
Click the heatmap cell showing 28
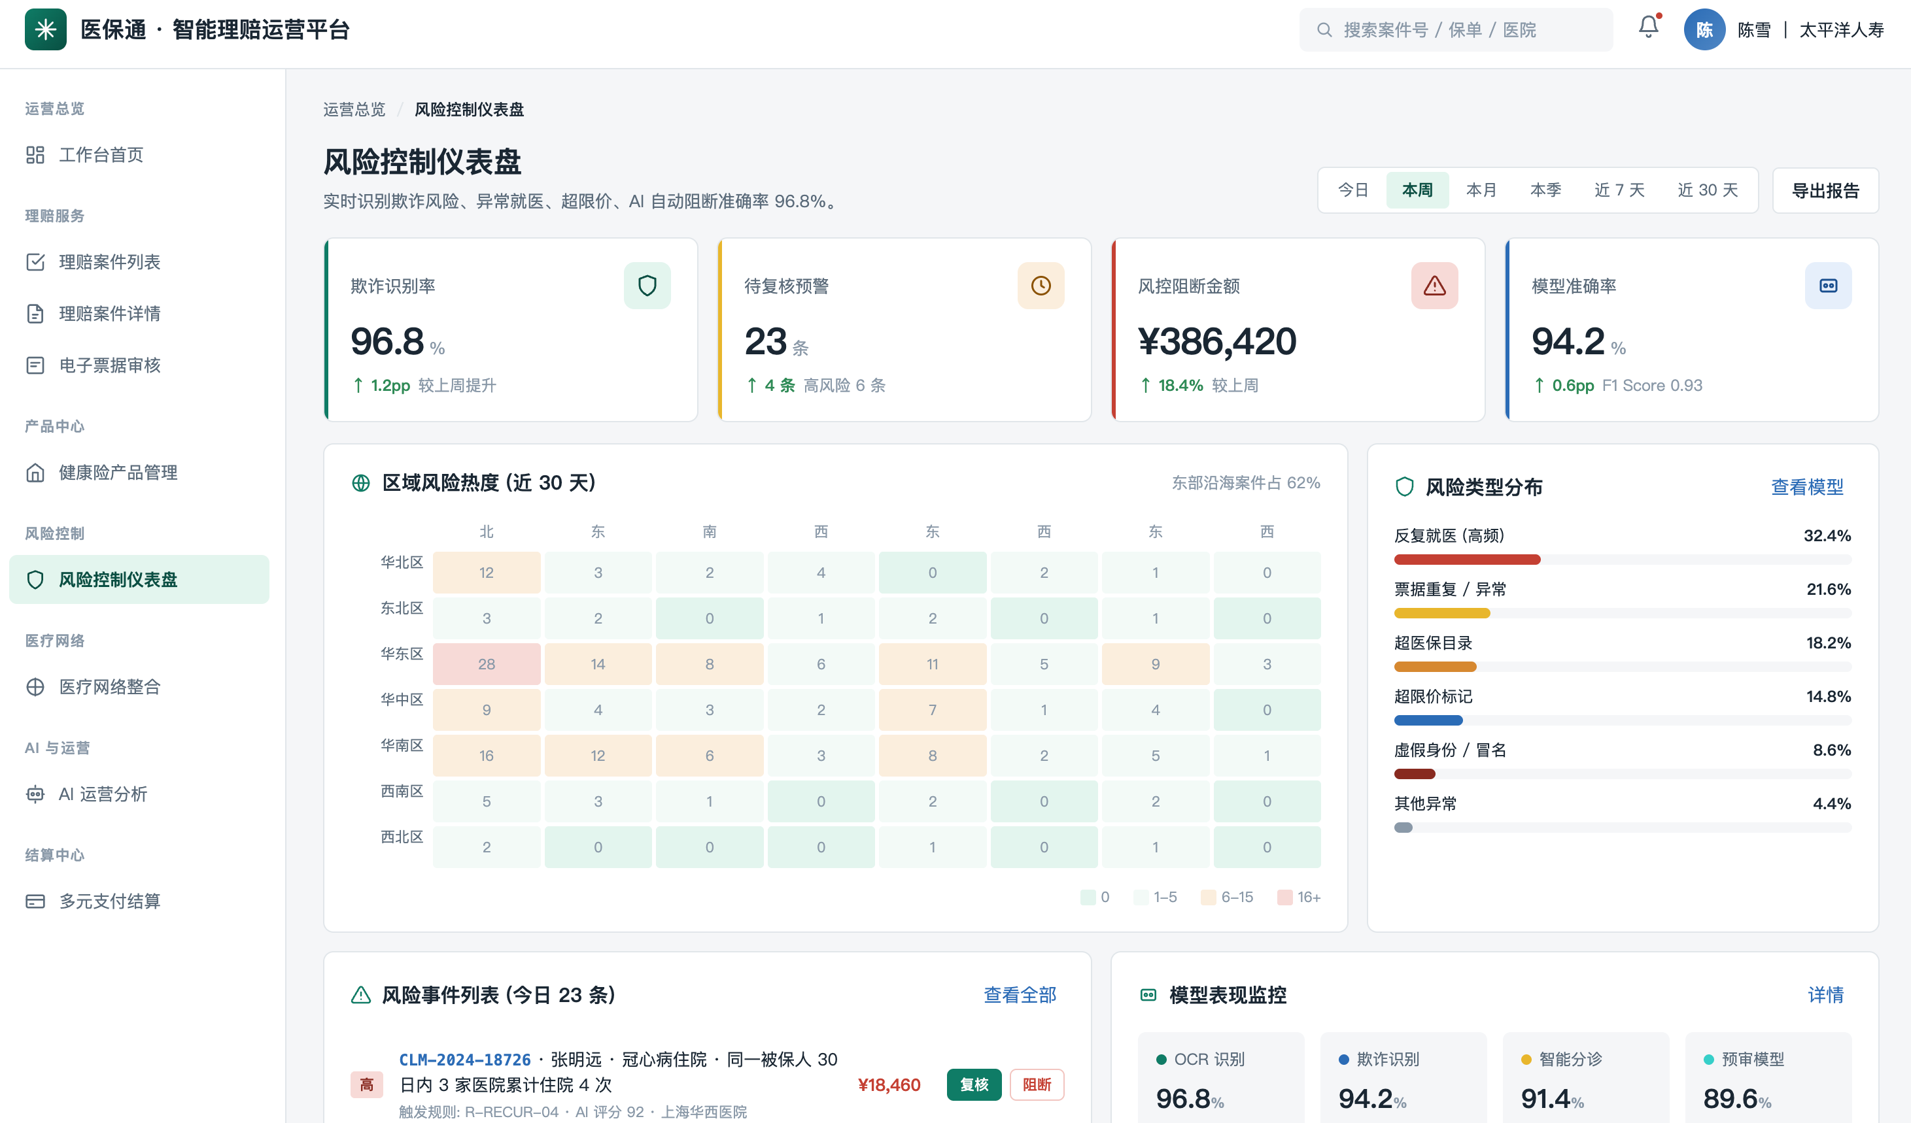pyautogui.click(x=486, y=665)
